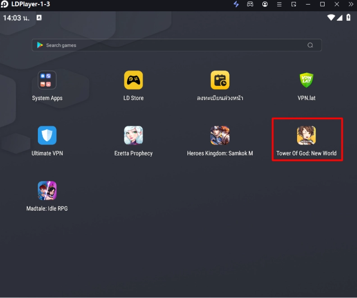Click the Search games field
The width and height of the screenshot is (357, 298).
(177, 45)
